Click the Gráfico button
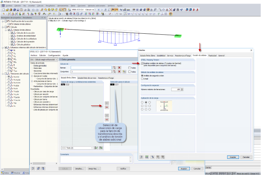This screenshot has height=175, width=261. click(123, 169)
